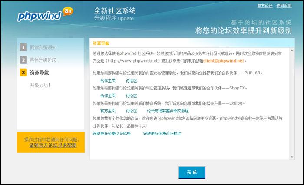Click the 升级程序 update subtitle
The image size is (304, 185).
point(114,18)
